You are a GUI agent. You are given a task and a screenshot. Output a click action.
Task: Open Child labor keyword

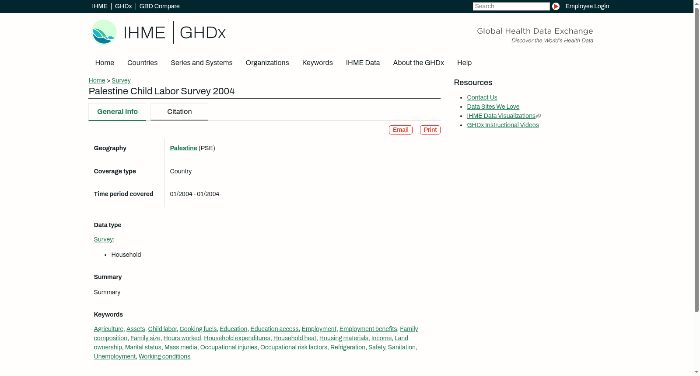click(162, 329)
